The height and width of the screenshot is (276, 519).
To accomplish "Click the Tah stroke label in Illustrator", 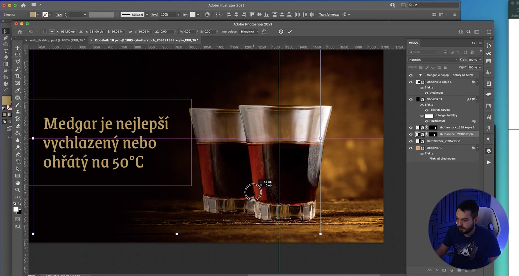I will click(59, 15).
